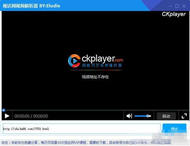Click the status text starting with 状态
190x146 pixels.
[x=86, y=143]
